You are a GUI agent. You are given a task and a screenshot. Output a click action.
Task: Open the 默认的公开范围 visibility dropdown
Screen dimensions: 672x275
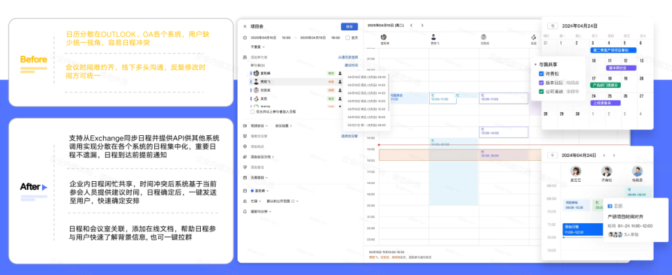point(282,201)
